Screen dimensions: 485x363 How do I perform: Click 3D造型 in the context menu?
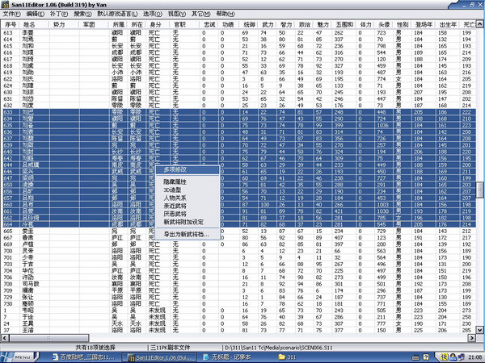pyautogui.click(x=175, y=190)
